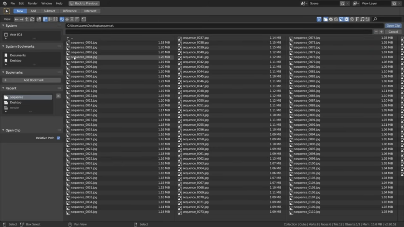Viewport: 404px width, 227px height.
Task: Uncheck the Relative Path checkbox
Action: (58, 138)
